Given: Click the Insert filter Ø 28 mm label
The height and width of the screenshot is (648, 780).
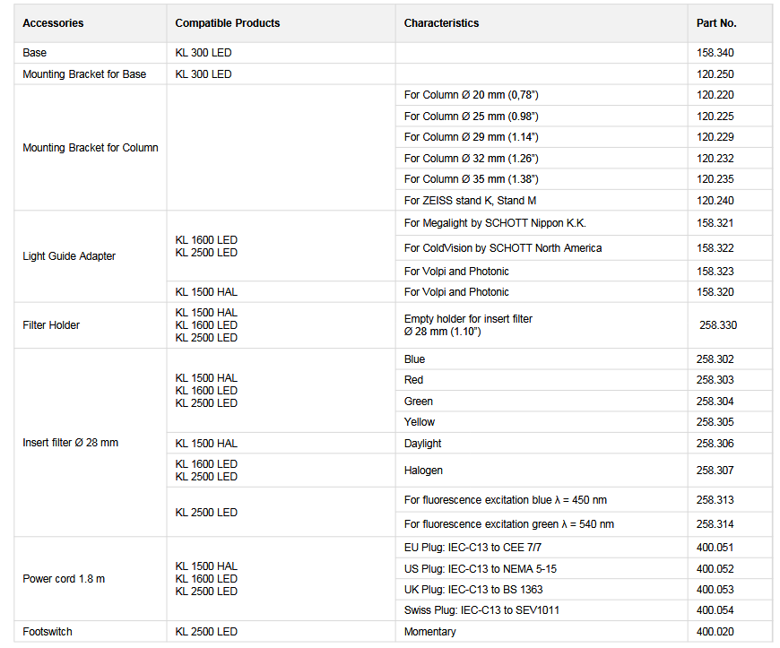Looking at the screenshot, I should click(x=70, y=443).
